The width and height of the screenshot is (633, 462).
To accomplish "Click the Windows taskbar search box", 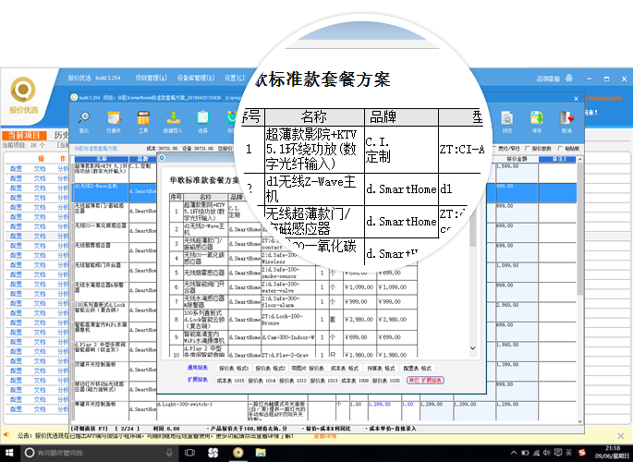I will coord(99,453).
